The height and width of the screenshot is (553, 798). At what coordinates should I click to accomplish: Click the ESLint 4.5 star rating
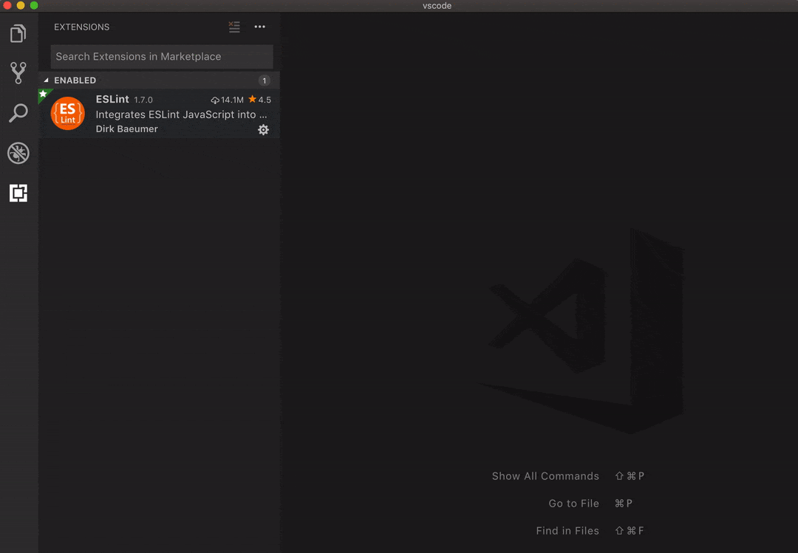pos(260,100)
